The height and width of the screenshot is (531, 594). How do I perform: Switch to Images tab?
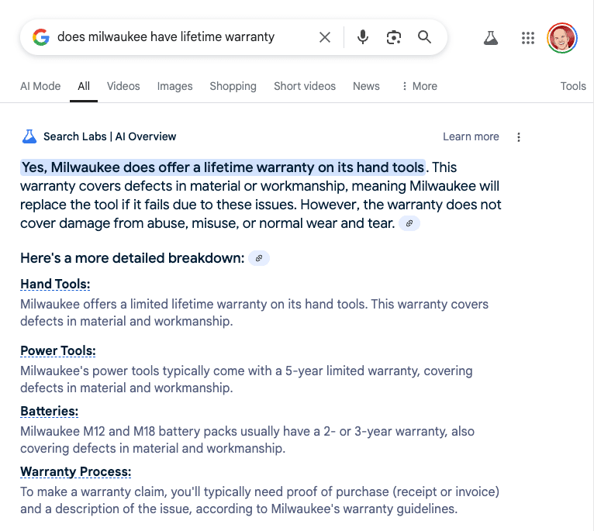tap(174, 86)
